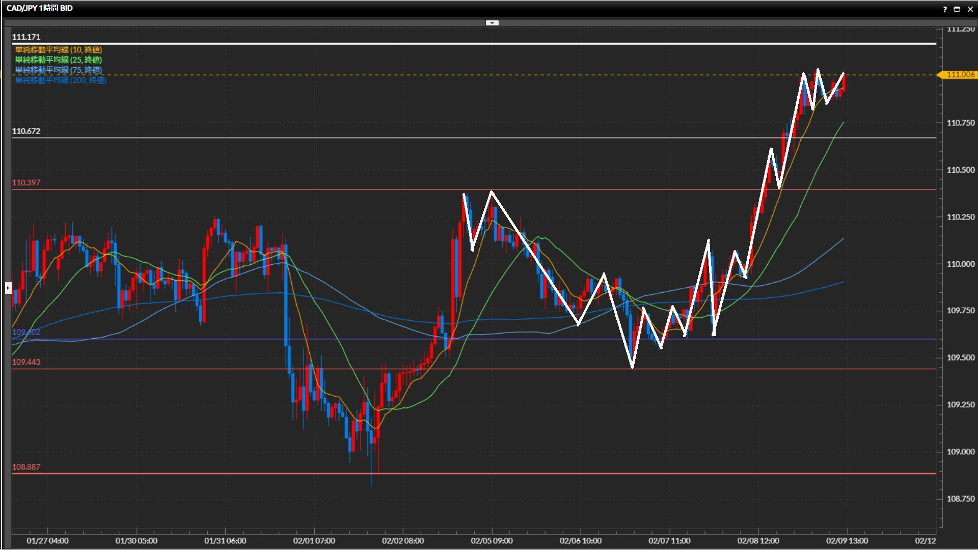This screenshot has height=550, width=978.
Task: Close the CAD/JPY chart window
Action: pos(970,9)
